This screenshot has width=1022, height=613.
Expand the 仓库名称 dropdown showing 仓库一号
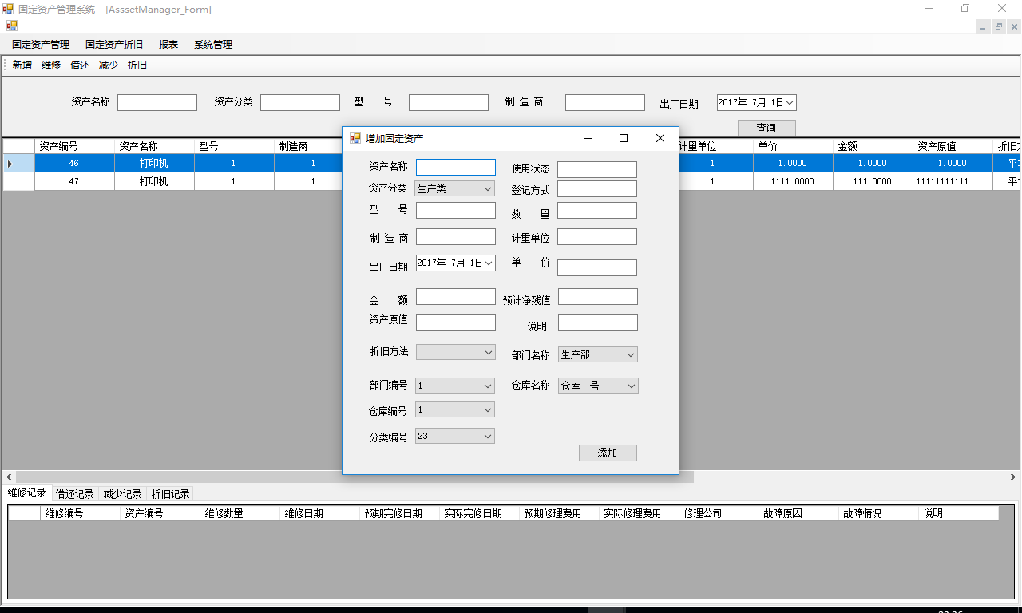pos(632,386)
